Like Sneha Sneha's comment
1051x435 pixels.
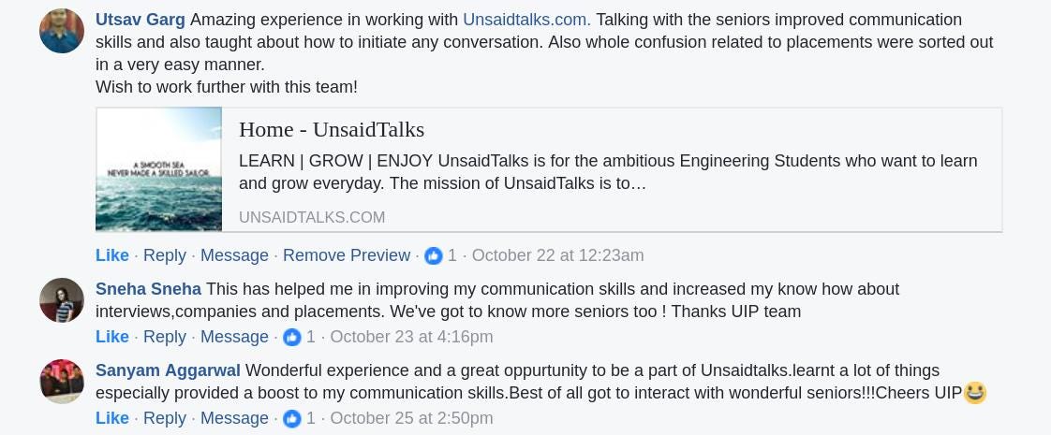tap(112, 337)
